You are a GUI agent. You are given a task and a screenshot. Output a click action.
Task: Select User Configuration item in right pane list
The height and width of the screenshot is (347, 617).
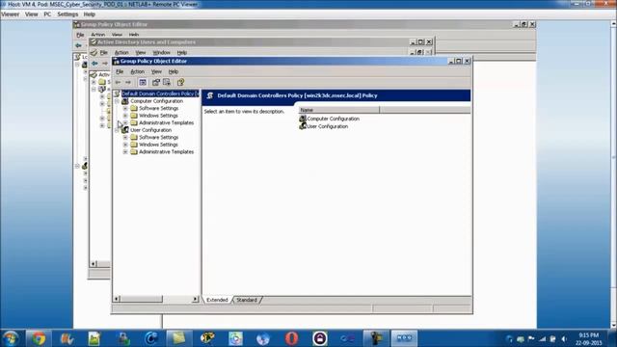(324, 126)
